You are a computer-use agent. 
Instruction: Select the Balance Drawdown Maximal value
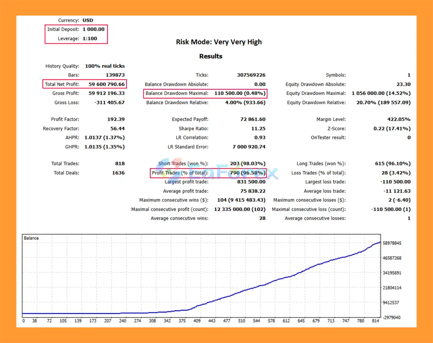[240, 93]
